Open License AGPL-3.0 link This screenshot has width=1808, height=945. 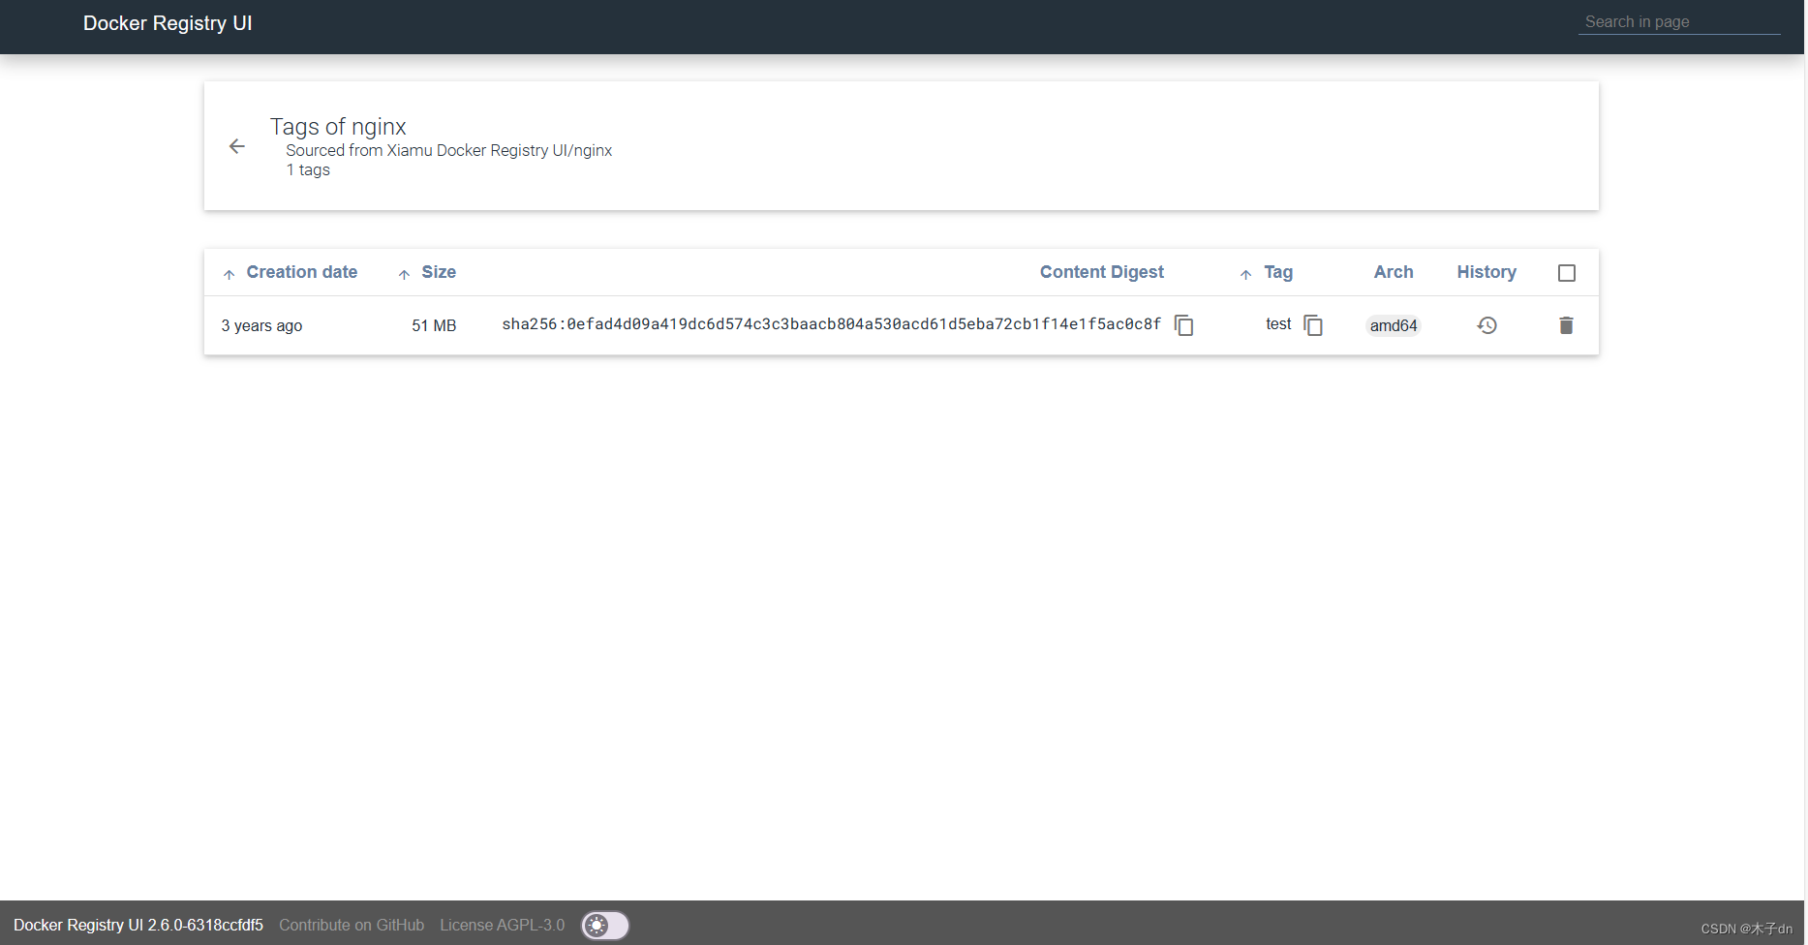[502, 925]
